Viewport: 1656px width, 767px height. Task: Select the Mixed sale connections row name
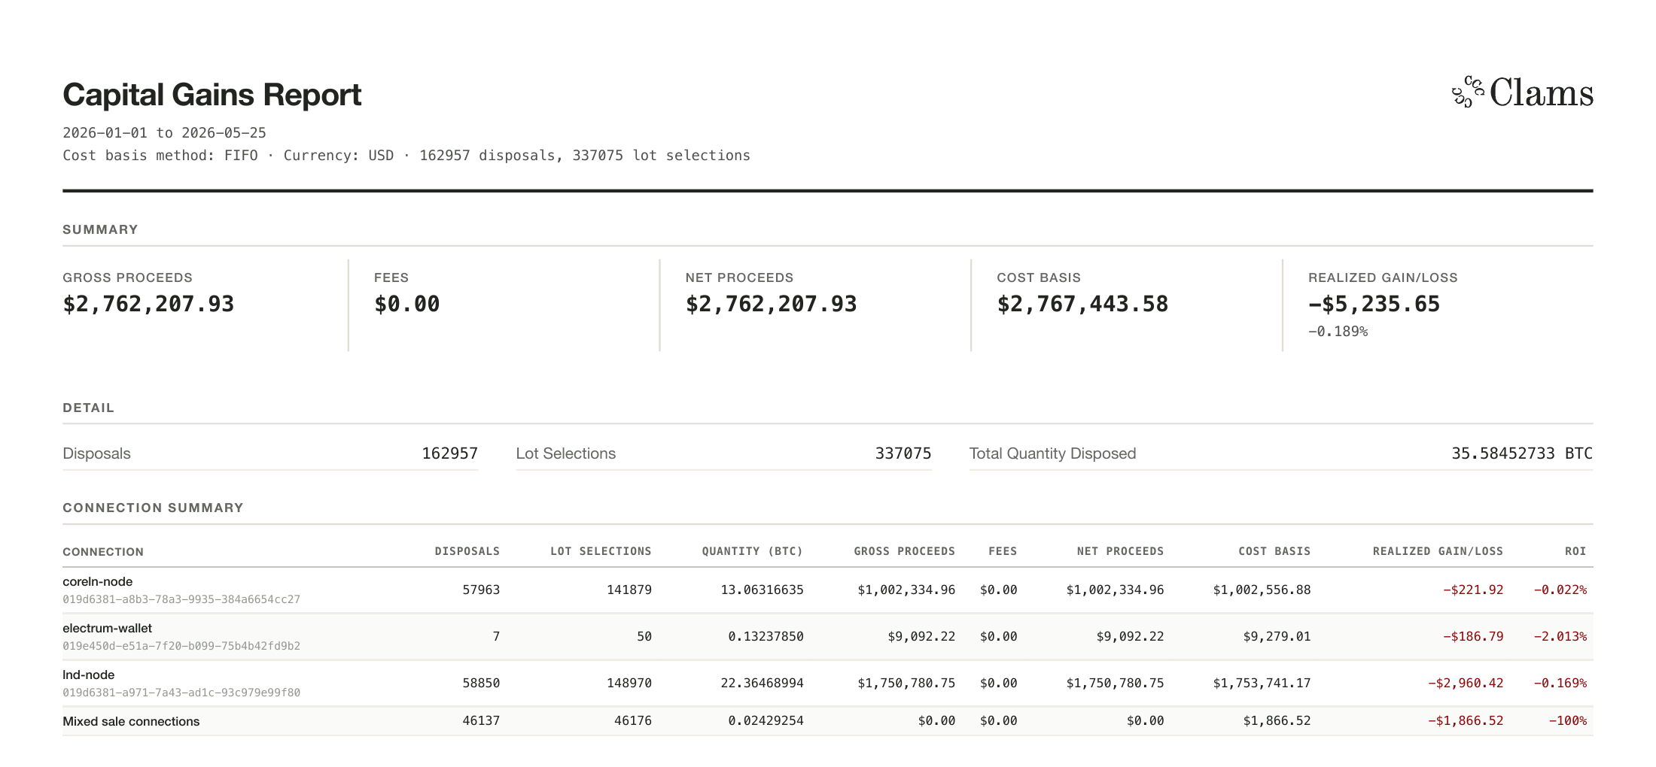click(x=131, y=722)
